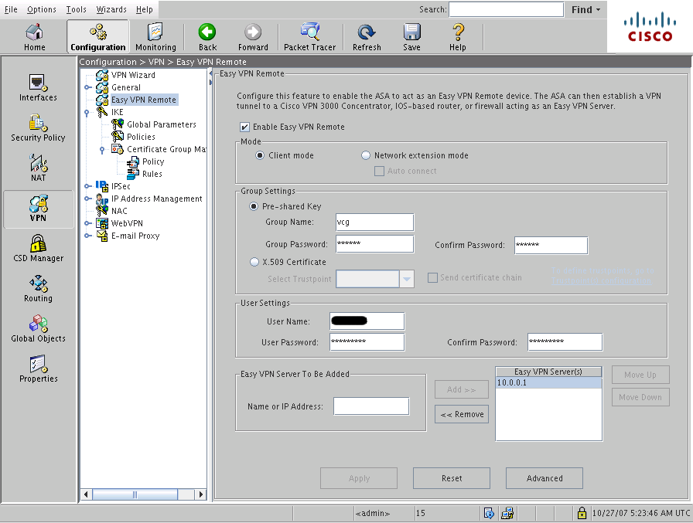Click the << Remove button
Image resolution: width=693 pixels, height=523 pixels.
462,414
